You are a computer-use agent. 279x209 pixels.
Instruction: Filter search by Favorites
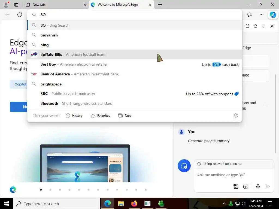pos(100,116)
